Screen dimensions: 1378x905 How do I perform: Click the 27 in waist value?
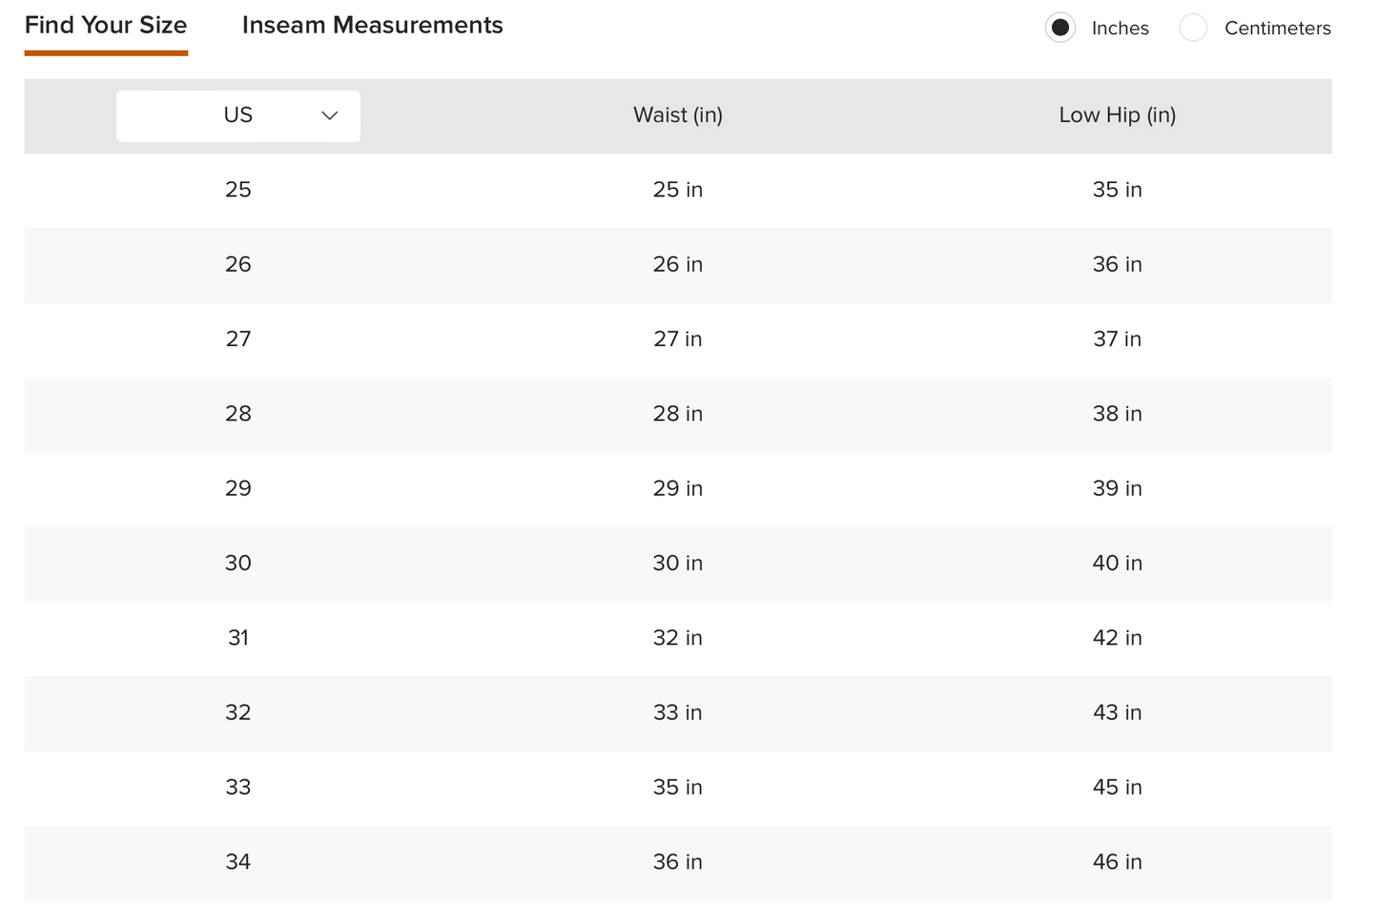click(678, 339)
